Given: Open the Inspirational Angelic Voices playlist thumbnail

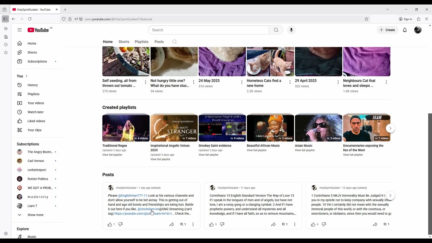Looking at the screenshot, I should pos(174,128).
